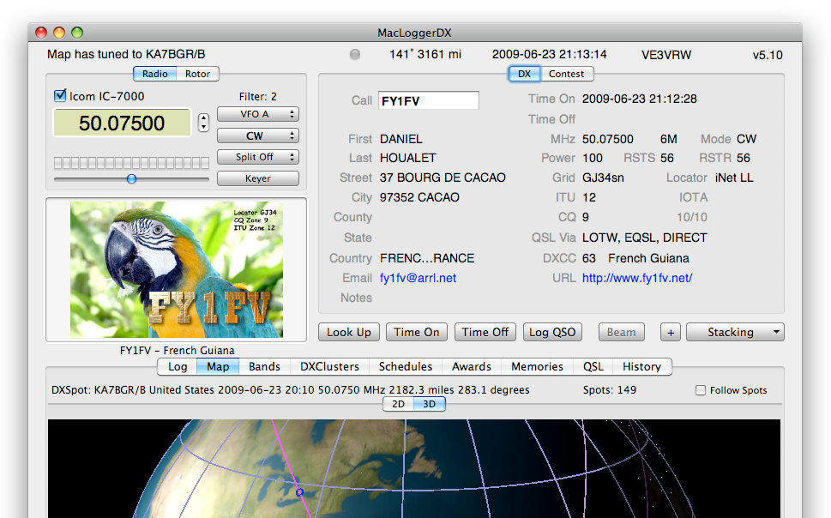
Task: Switch to the DXClusters tab
Action: pyautogui.click(x=329, y=366)
